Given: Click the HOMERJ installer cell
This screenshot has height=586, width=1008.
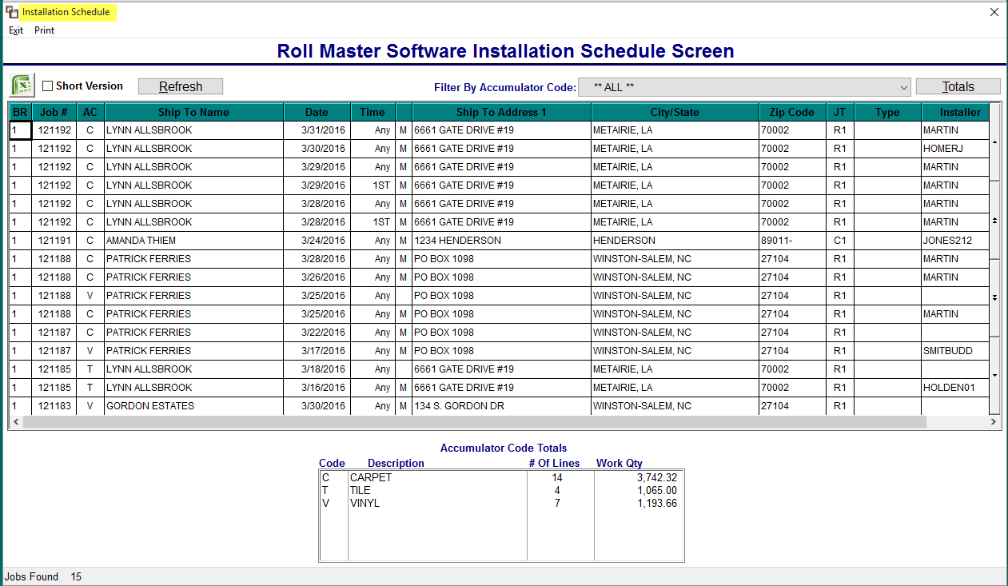Looking at the screenshot, I should click(x=955, y=149).
